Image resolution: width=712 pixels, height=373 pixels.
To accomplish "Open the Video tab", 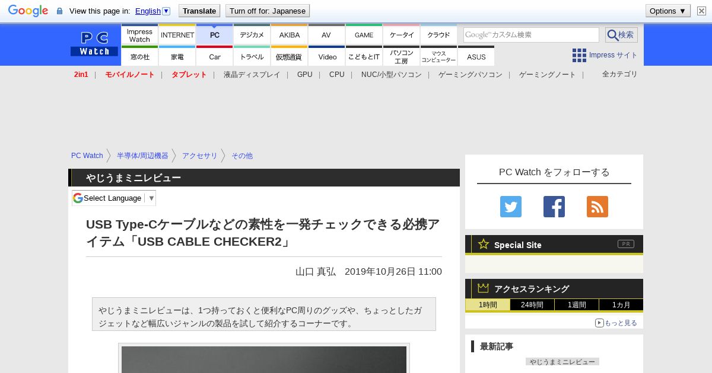I will click(327, 56).
